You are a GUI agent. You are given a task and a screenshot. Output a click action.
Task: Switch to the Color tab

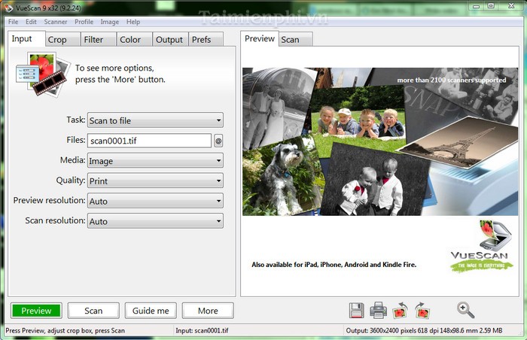[x=130, y=40]
